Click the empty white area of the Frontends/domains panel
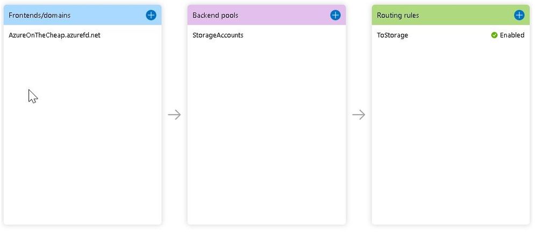Screen dimensions: 537x233 (x=82, y=150)
